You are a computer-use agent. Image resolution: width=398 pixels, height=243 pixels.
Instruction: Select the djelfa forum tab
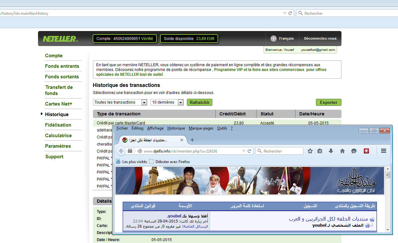click(153, 140)
